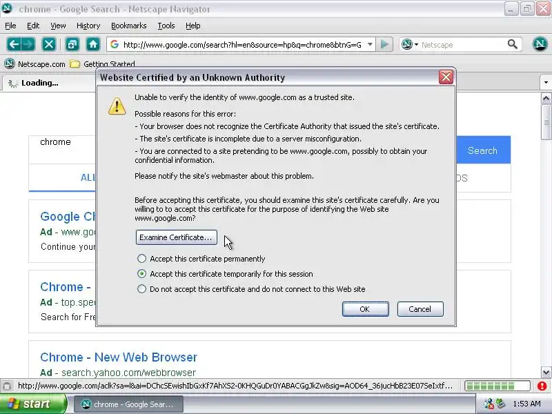The height and width of the screenshot is (414, 552).
Task: Click the chrome - Google Search taskbar button
Action: pyautogui.click(x=128, y=404)
